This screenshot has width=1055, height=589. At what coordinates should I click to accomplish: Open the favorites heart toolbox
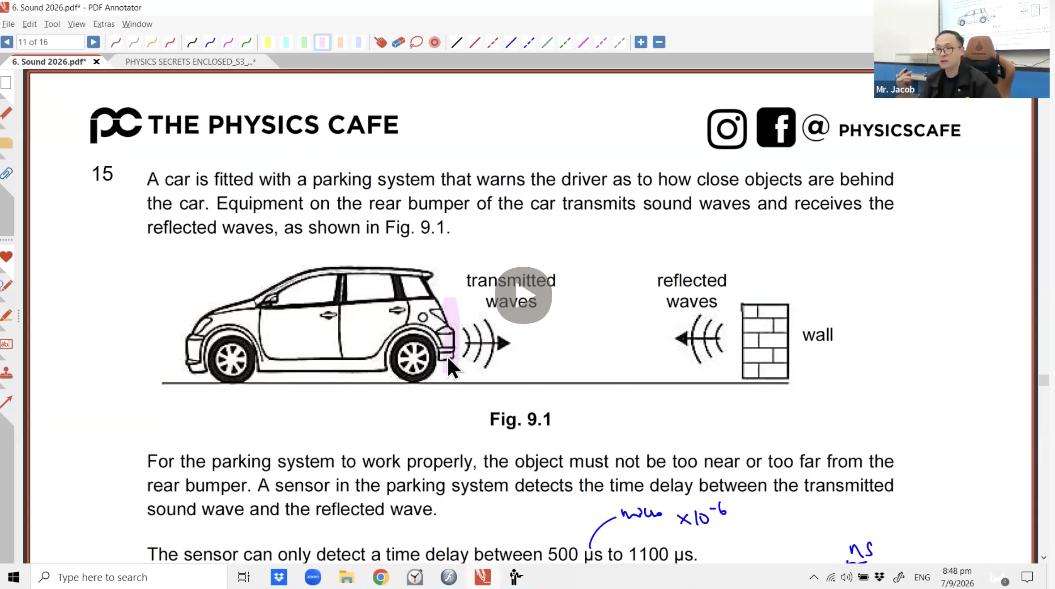tap(6, 257)
